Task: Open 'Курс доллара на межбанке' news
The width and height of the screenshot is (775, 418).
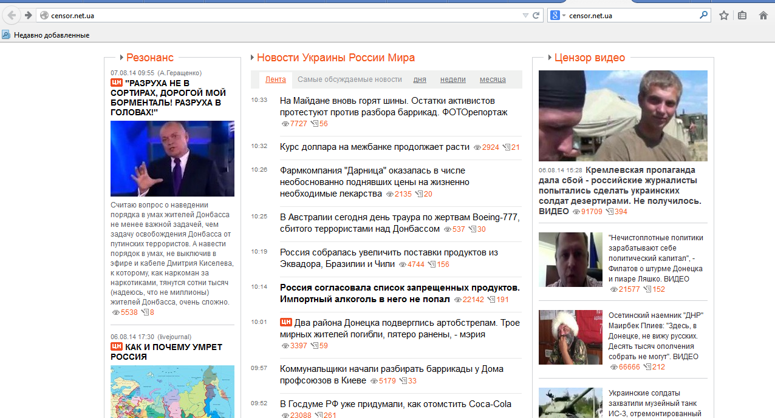Action: pos(375,147)
